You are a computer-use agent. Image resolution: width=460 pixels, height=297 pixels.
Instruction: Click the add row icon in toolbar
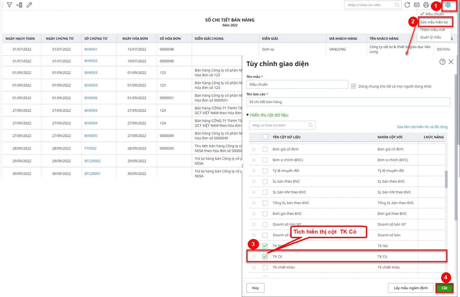pos(19,5)
